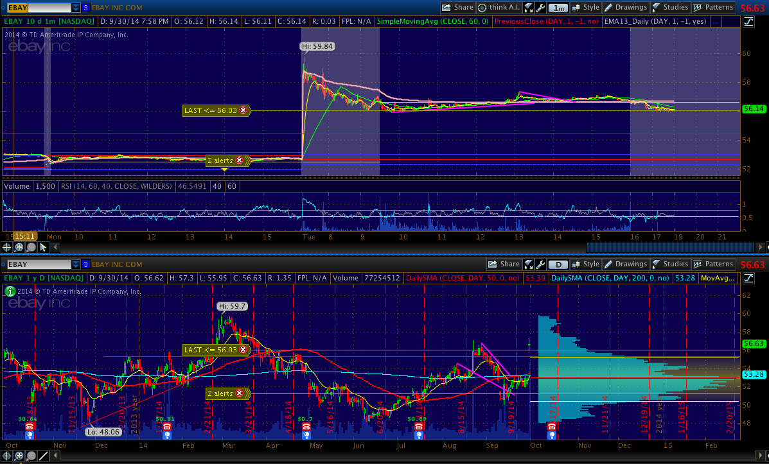This screenshot has height=464, width=769.
Task: Click wrench settings icon in top chart
Action: pos(540,8)
